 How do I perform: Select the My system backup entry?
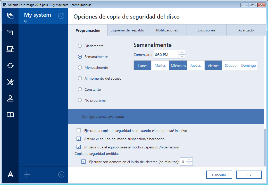(x=43, y=16)
